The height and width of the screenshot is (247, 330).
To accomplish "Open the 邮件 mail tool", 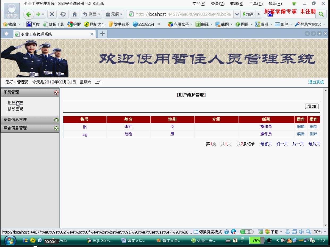I will click(x=284, y=24).
